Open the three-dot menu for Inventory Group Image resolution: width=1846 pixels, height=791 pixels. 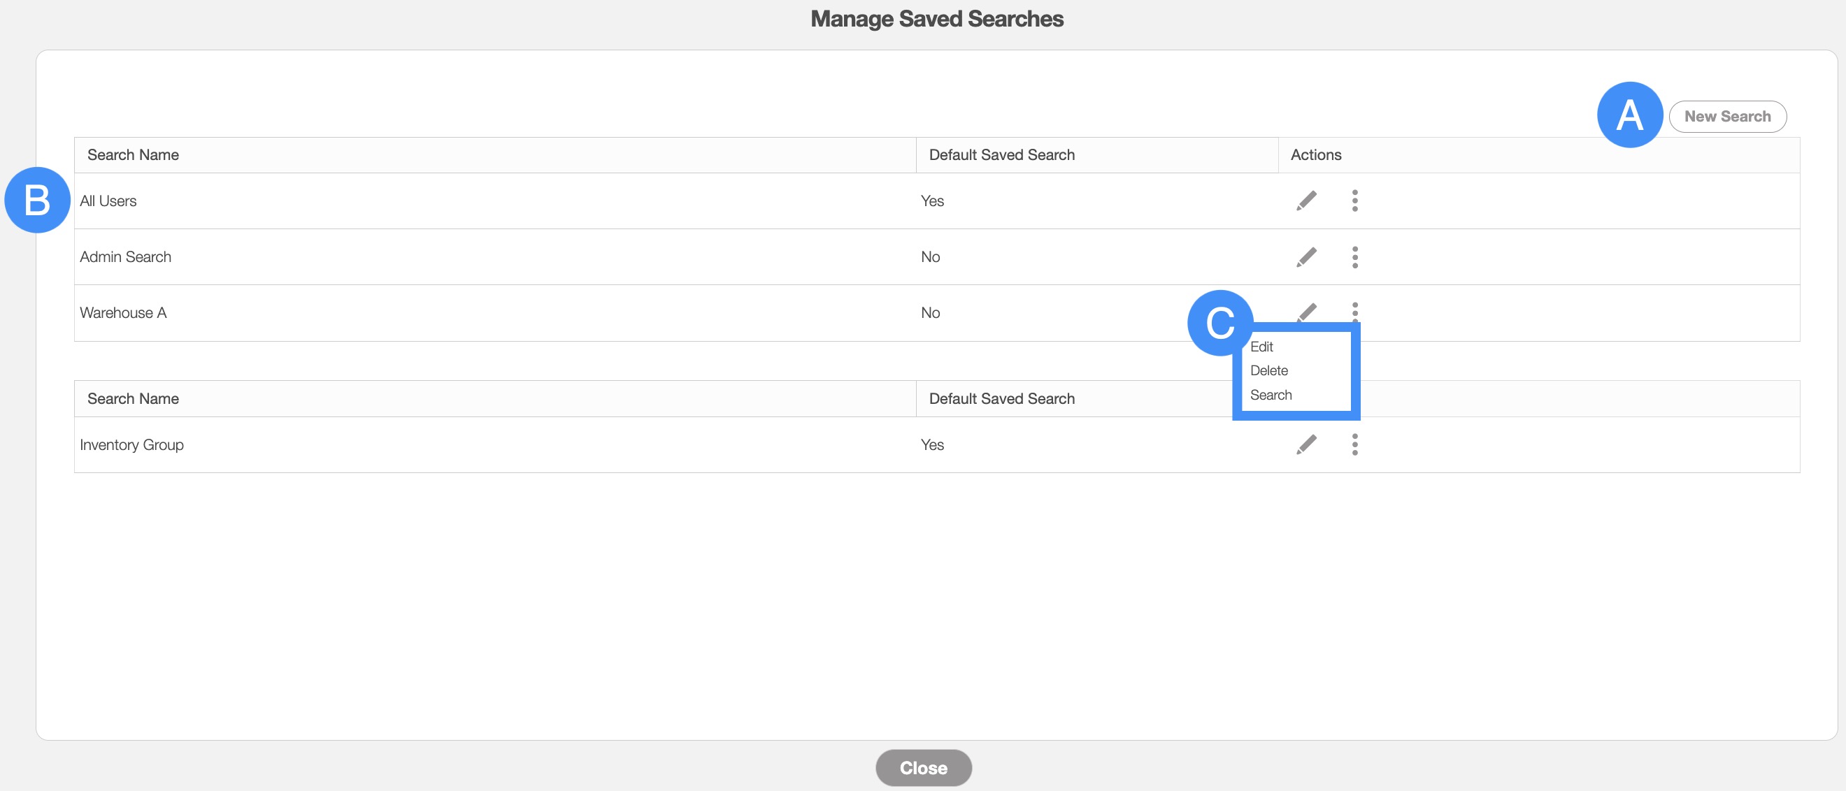pos(1354,444)
